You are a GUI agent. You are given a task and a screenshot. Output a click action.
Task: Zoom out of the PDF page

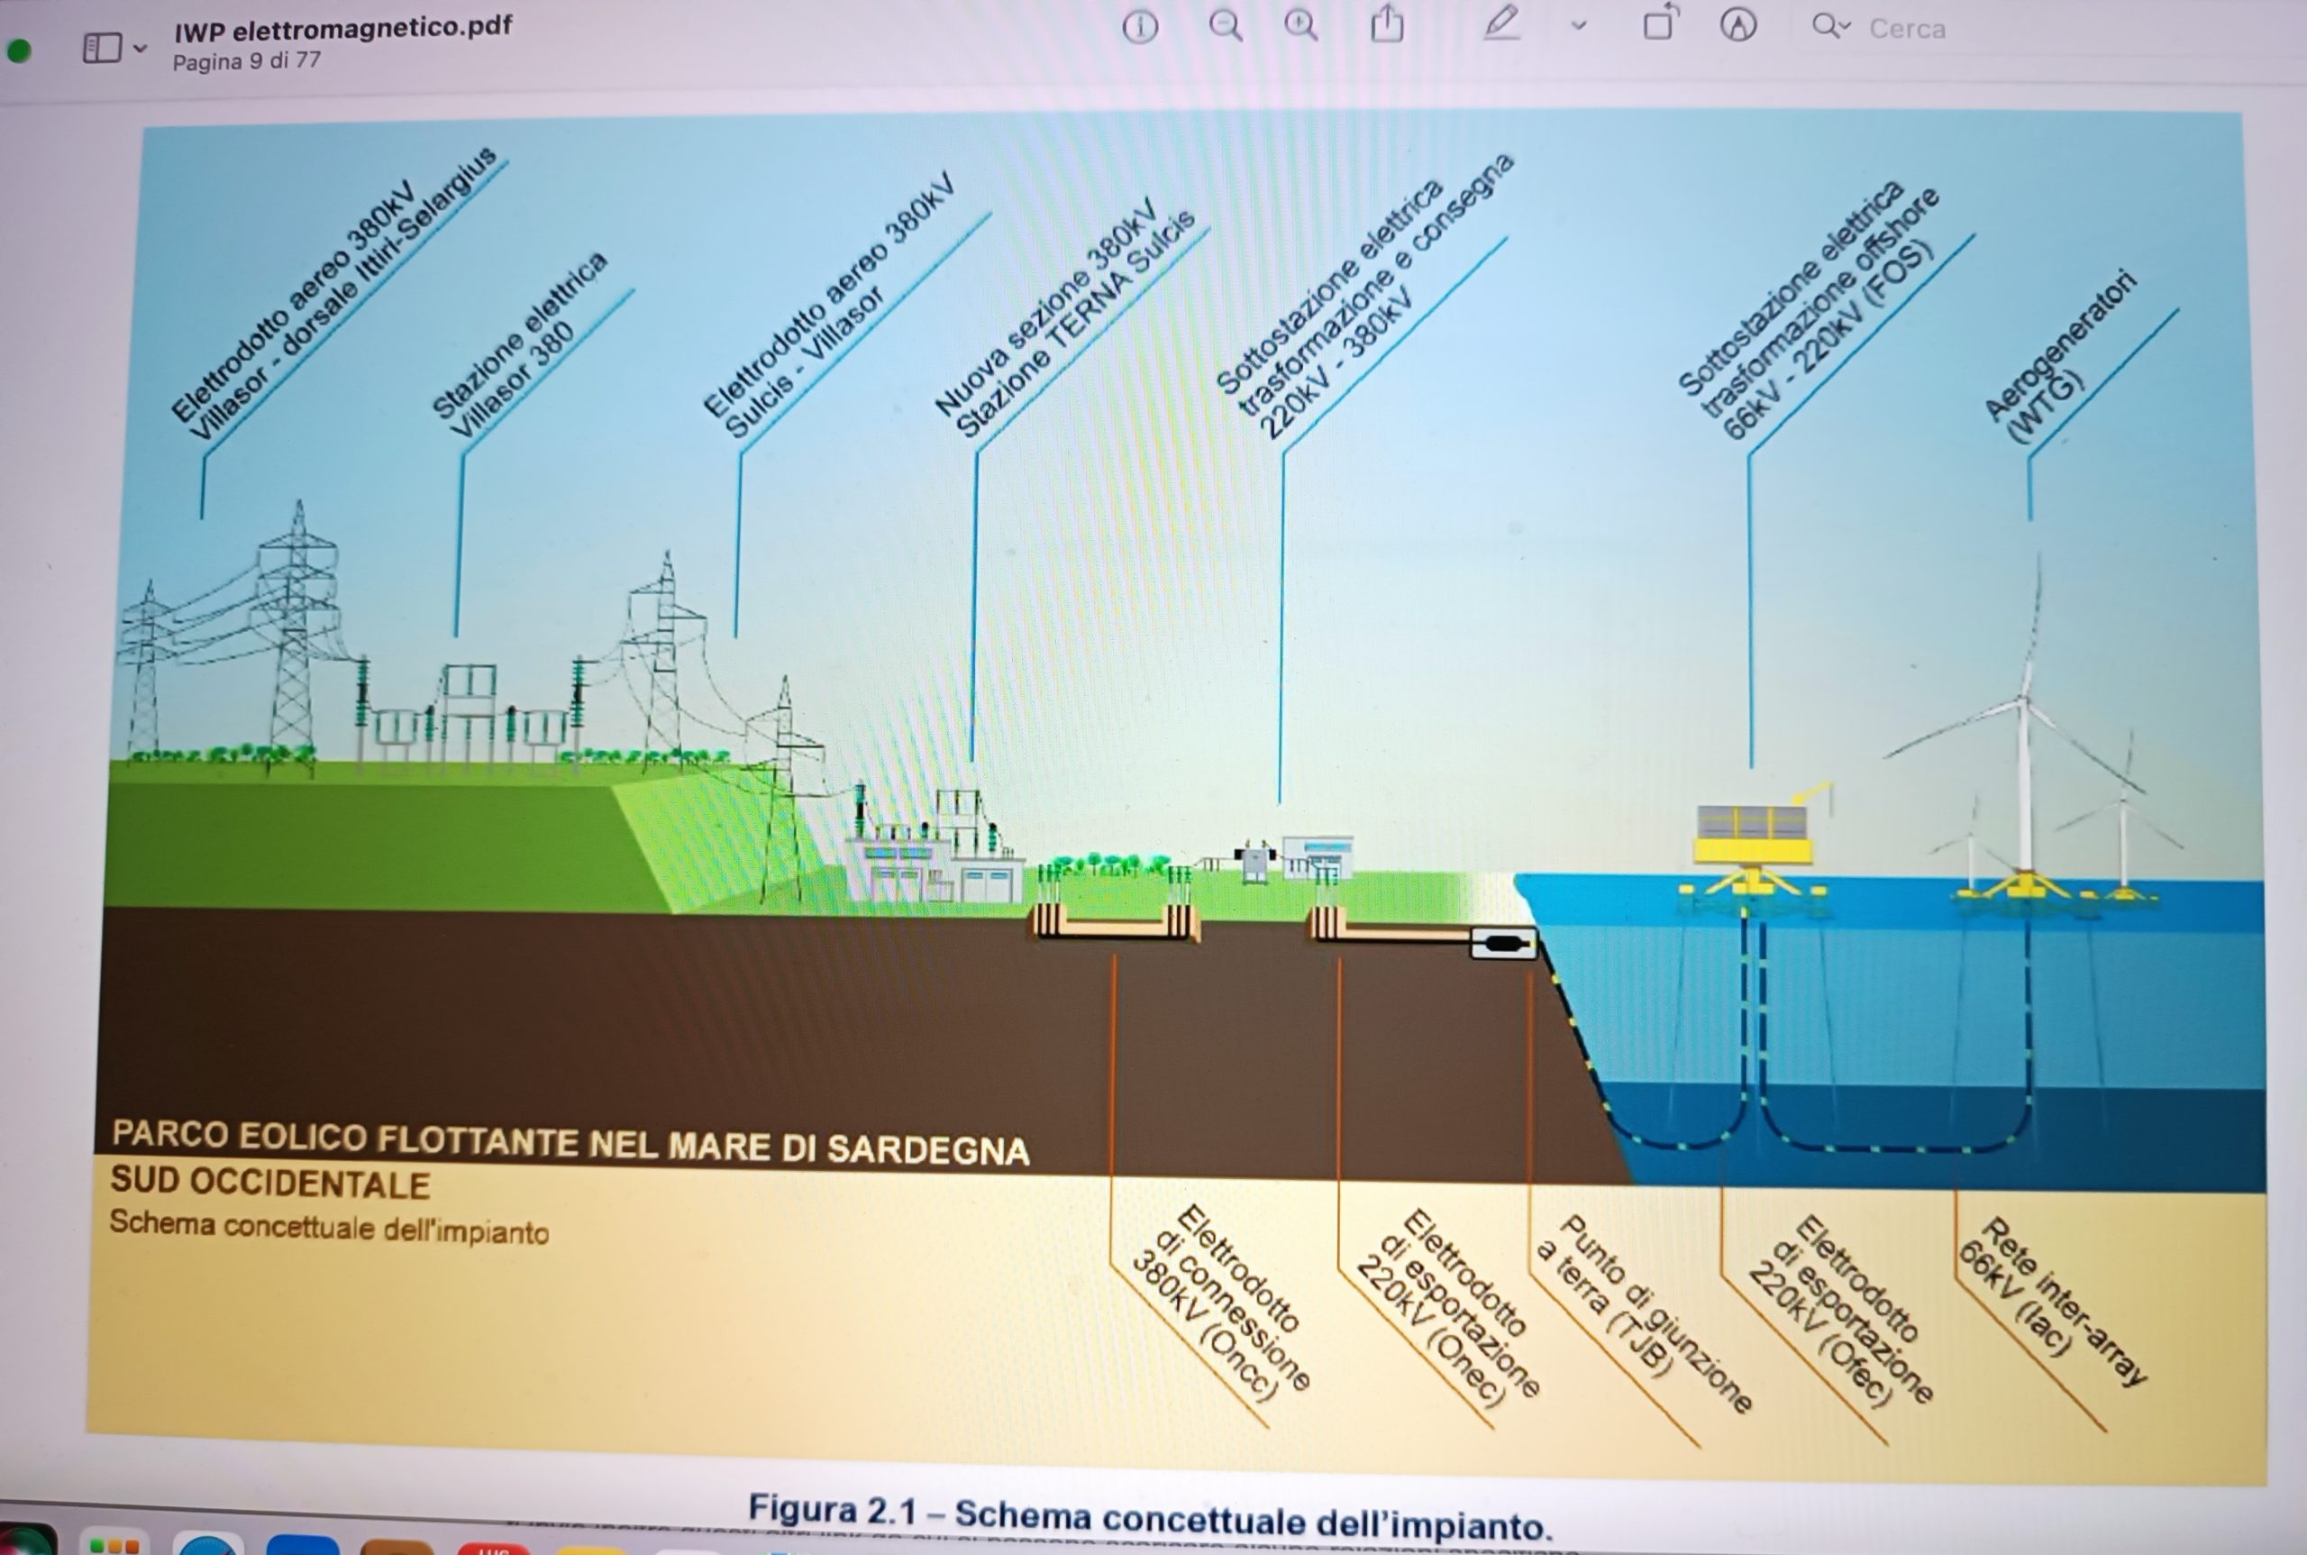coord(1226,26)
